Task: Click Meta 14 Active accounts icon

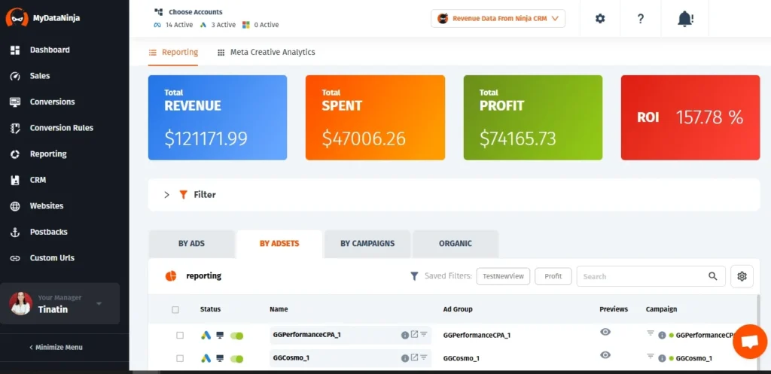Action: point(157,25)
